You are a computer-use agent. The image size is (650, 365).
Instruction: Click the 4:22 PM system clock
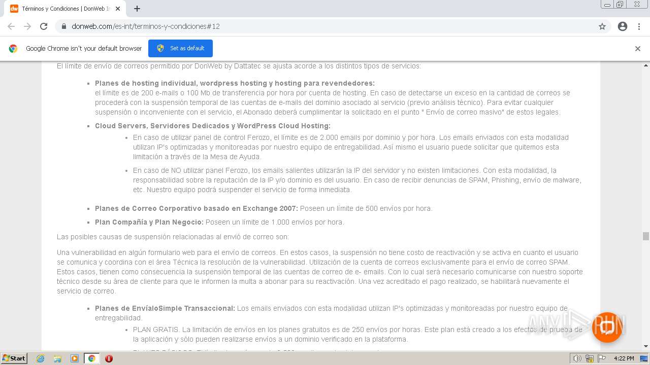point(624,358)
